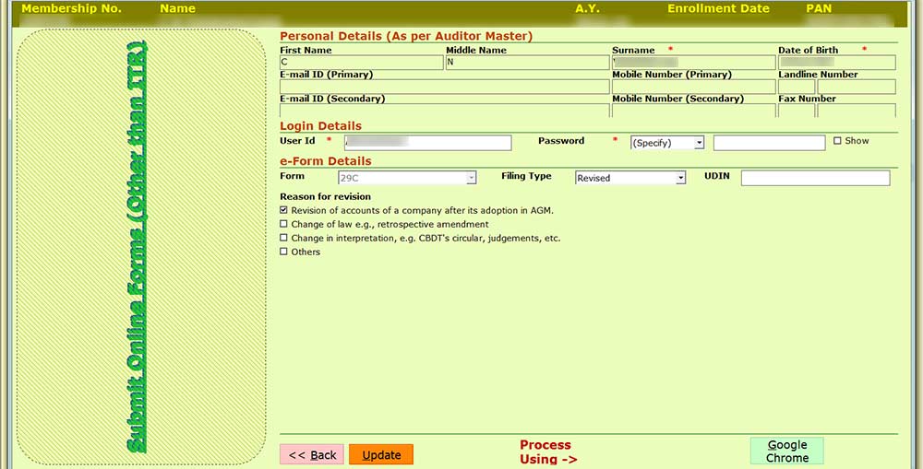Click the UDIN input field
The height and width of the screenshot is (469, 923).
point(815,178)
